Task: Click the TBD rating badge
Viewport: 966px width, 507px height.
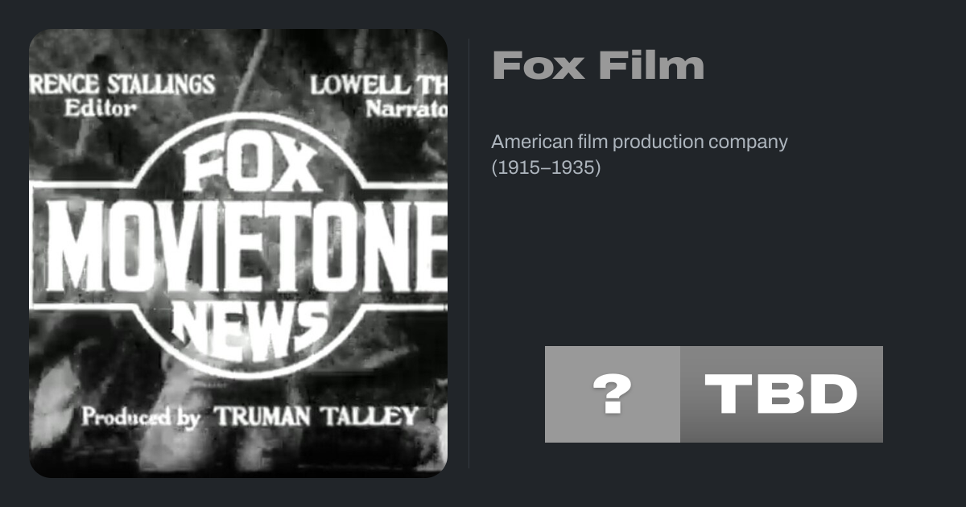Action: pos(781,394)
